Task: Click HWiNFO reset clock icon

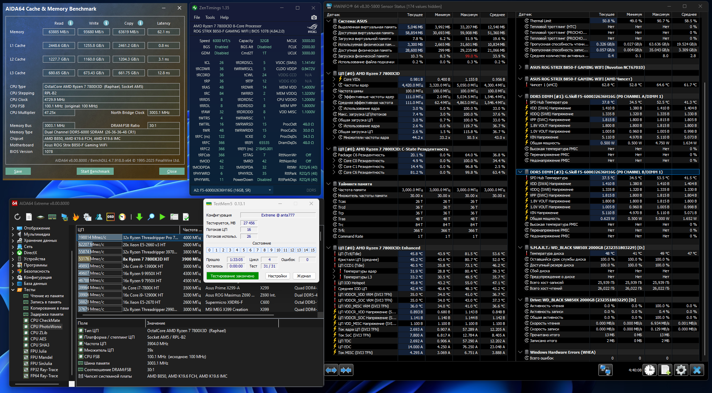Action: coord(649,370)
